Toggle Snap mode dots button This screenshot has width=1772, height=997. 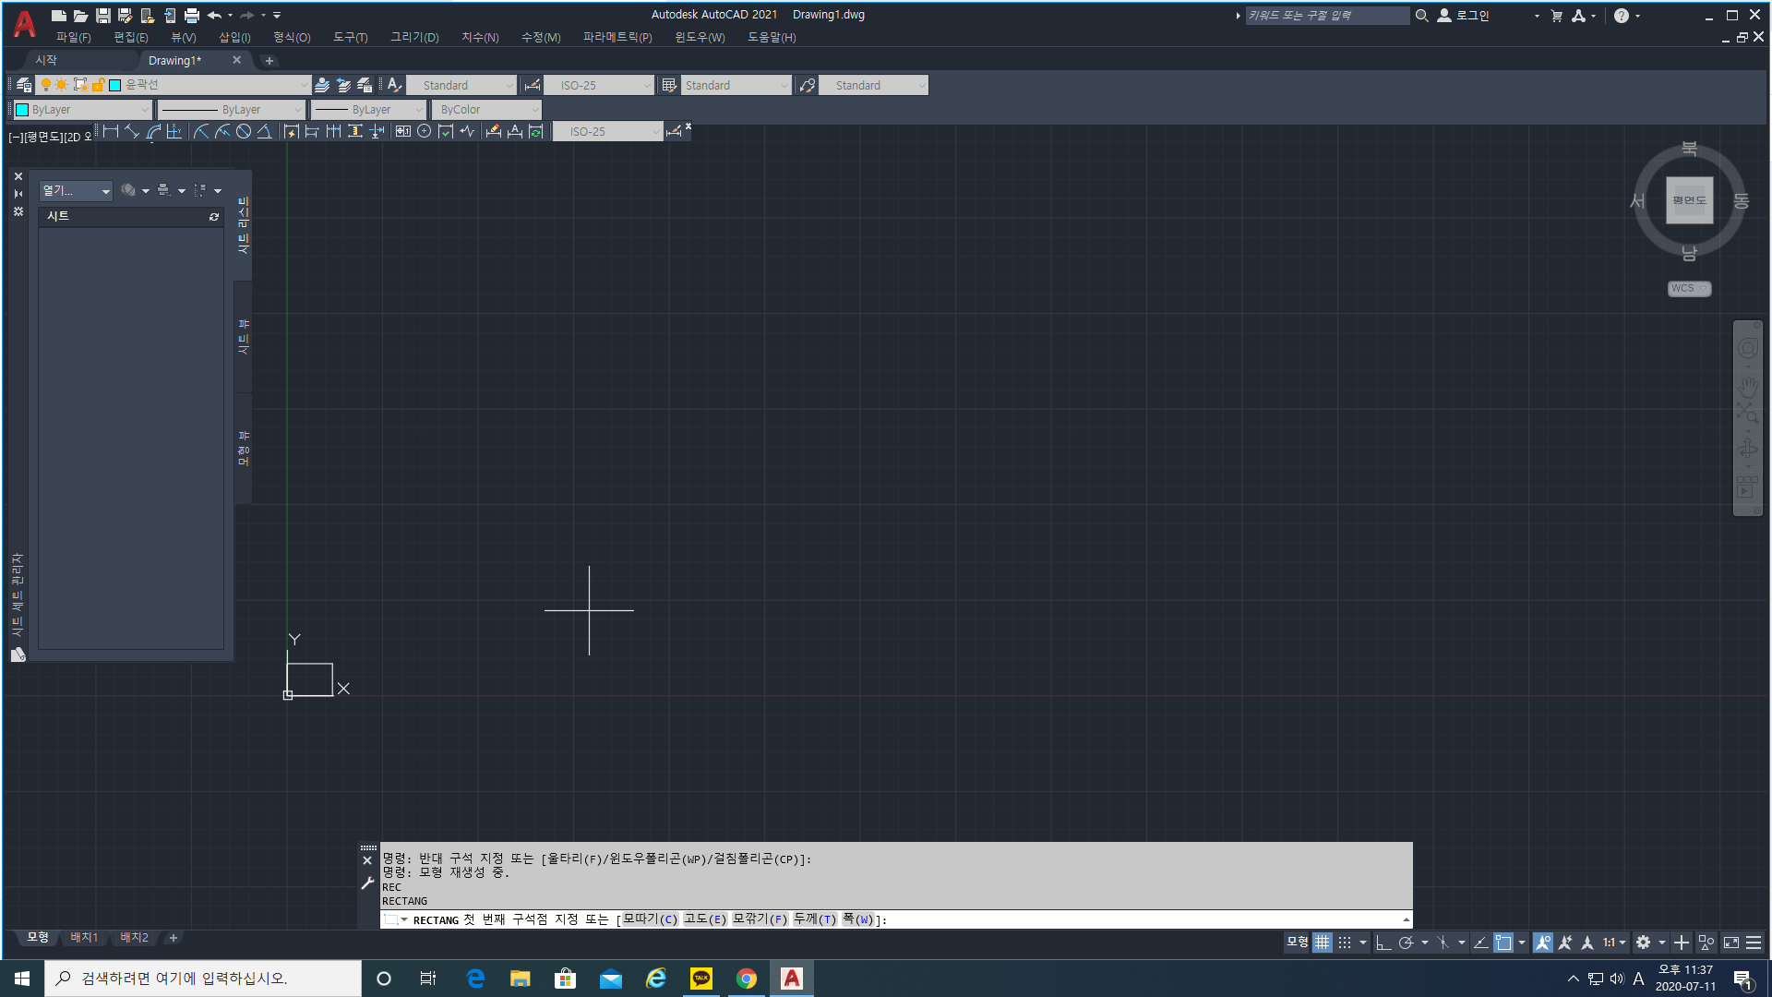click(1345, 943)
